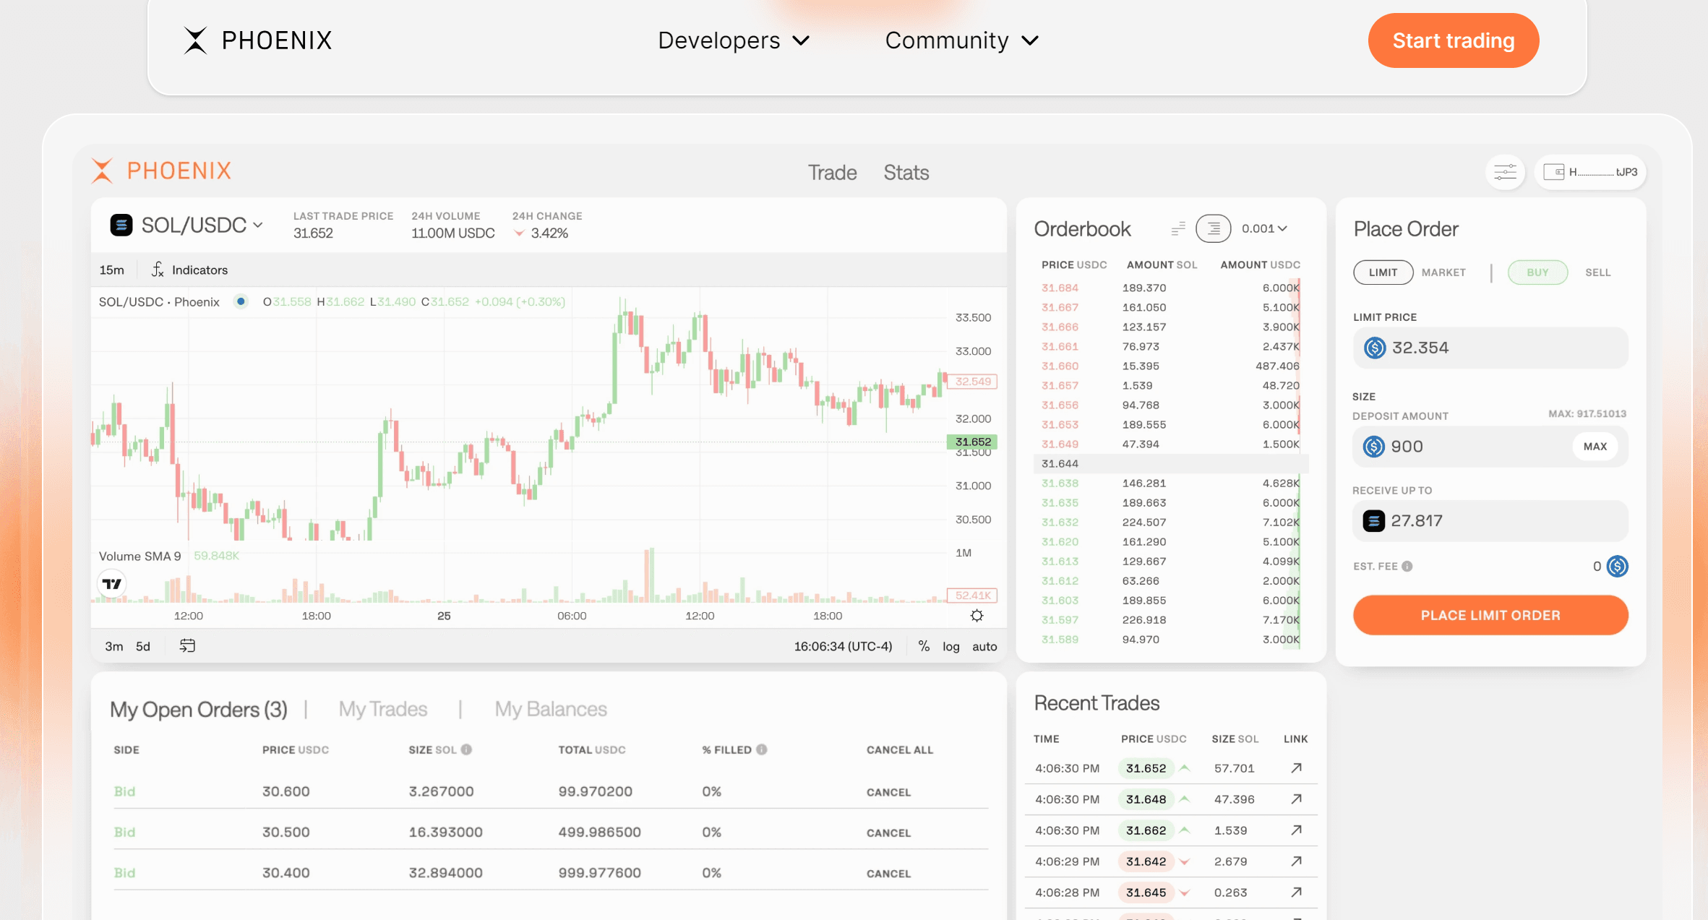Viewport: 1708px width, 920px height.
Task: Select the 3m chart range
Action: [114, 646]
